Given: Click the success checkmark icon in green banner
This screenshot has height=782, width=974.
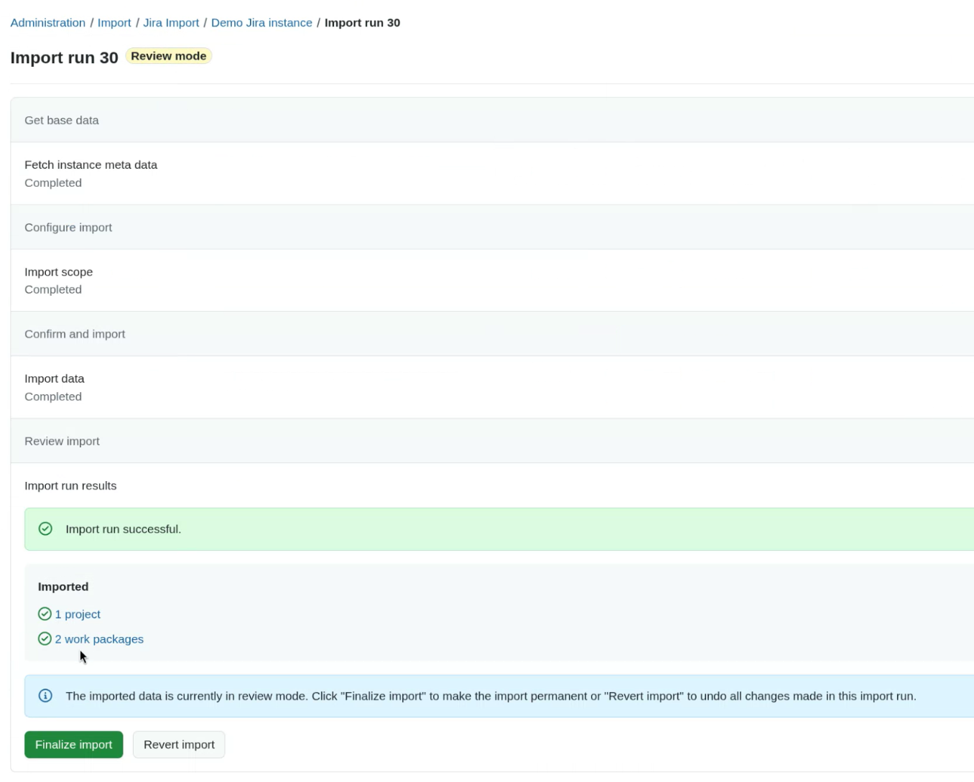Looking at the screenshot, I should (x=45, y=529).
